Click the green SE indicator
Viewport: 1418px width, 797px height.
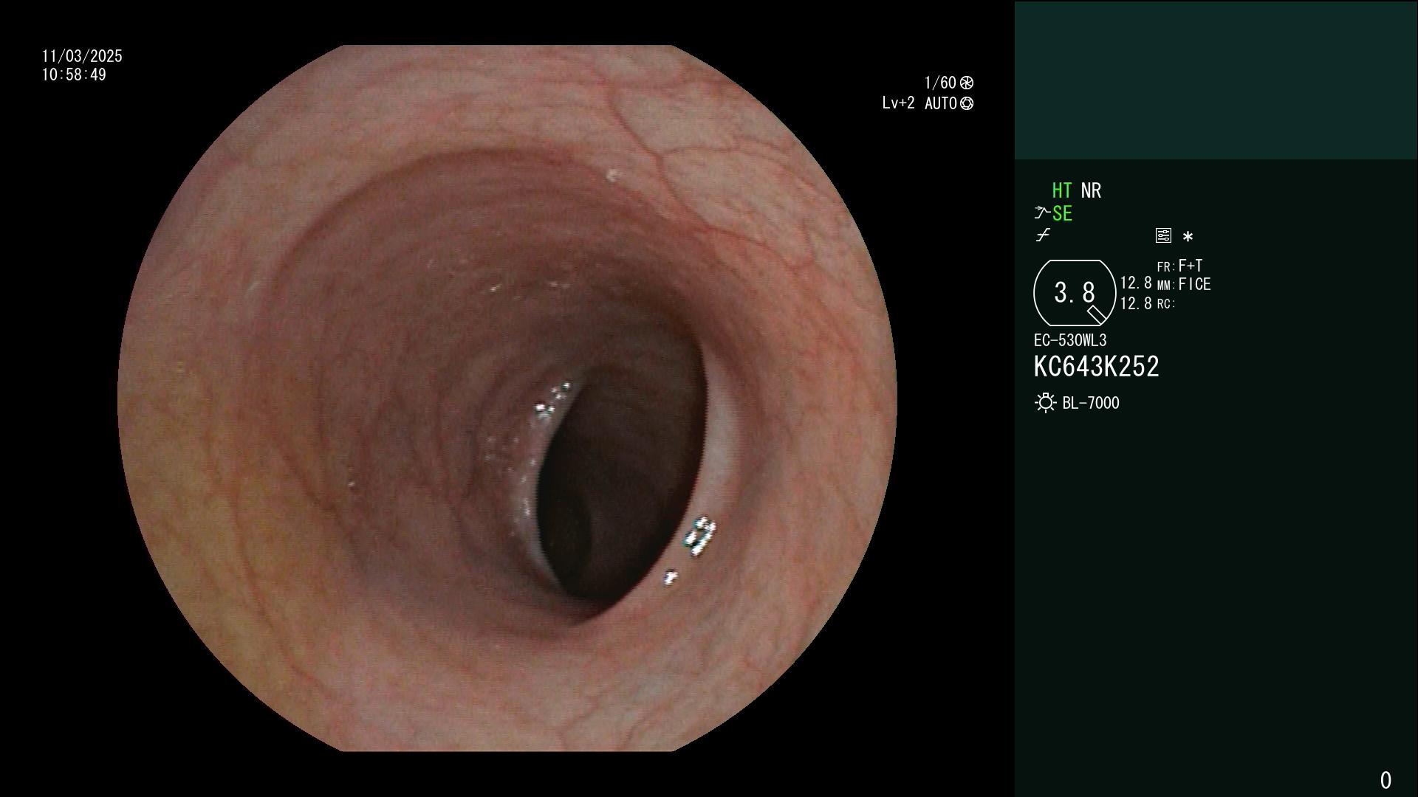coord(1062,214)
